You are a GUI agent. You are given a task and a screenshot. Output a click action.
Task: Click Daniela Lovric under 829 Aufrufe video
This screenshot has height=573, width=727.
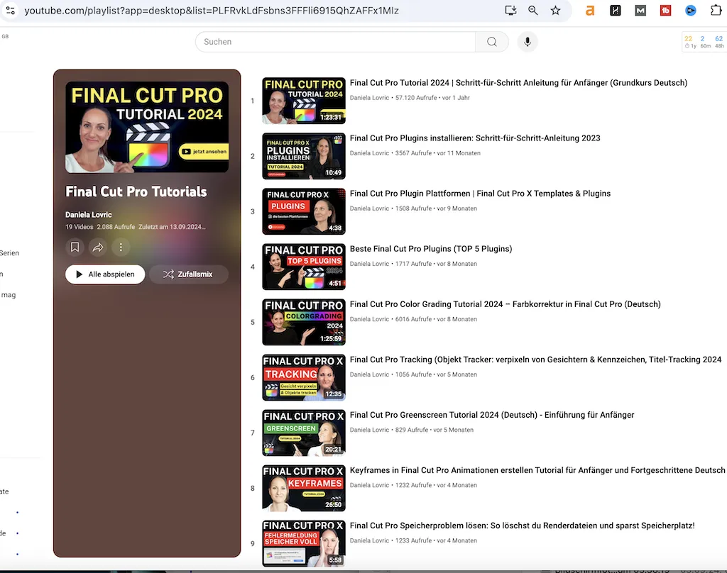click(x=369, y=430)
